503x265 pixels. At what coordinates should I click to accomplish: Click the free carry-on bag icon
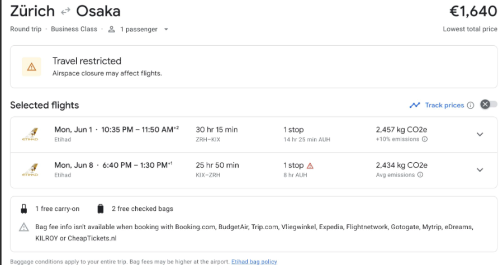(x=23, y=209)
